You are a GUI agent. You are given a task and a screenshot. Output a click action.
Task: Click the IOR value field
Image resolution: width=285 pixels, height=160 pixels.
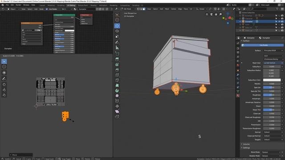pyautogui.click(x=272, y=121)
